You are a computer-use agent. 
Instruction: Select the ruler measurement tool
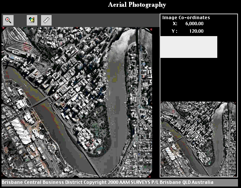[46, 20]
